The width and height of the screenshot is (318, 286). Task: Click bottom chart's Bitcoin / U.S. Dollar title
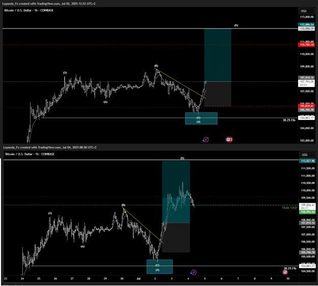pyautogui.click(x=30, y=154)
